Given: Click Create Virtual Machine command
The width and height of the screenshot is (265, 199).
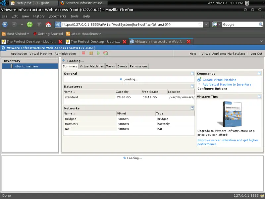Looking at the screenshot, I should coord(219,80).
